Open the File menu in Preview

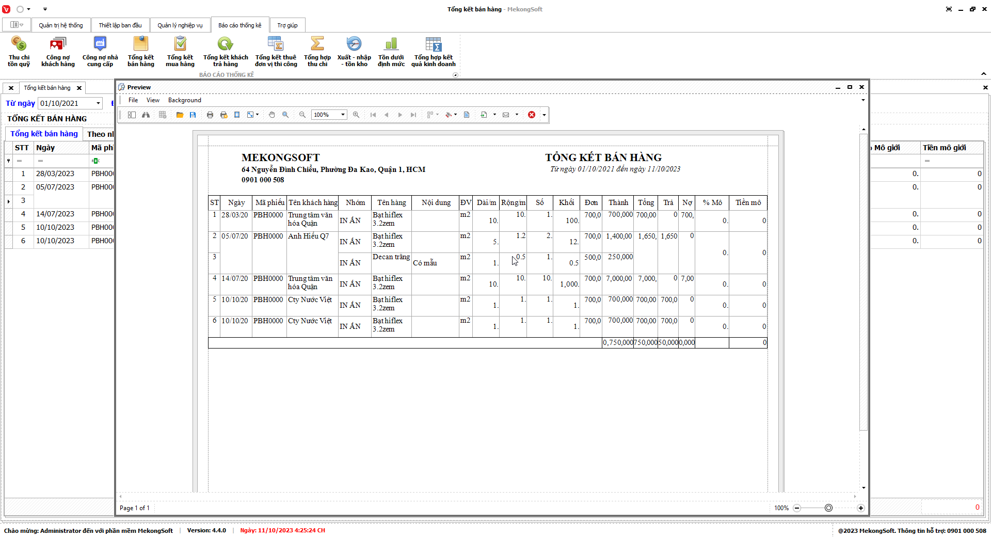[133, 100]
